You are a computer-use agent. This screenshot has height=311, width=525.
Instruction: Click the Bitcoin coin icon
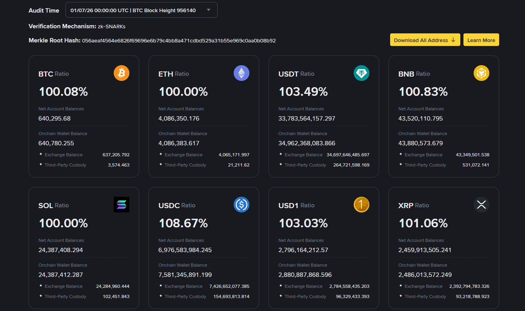click(x=122, y=73)
